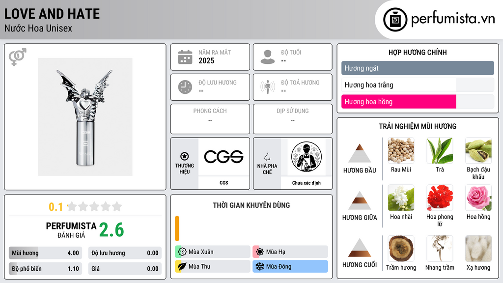Select the Mùa Thu season bar

tap(212, 266)
